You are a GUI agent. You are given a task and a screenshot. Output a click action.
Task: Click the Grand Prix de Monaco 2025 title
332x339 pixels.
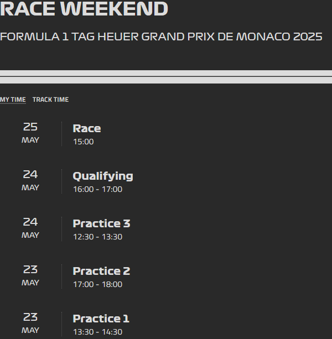pos(161,36)
